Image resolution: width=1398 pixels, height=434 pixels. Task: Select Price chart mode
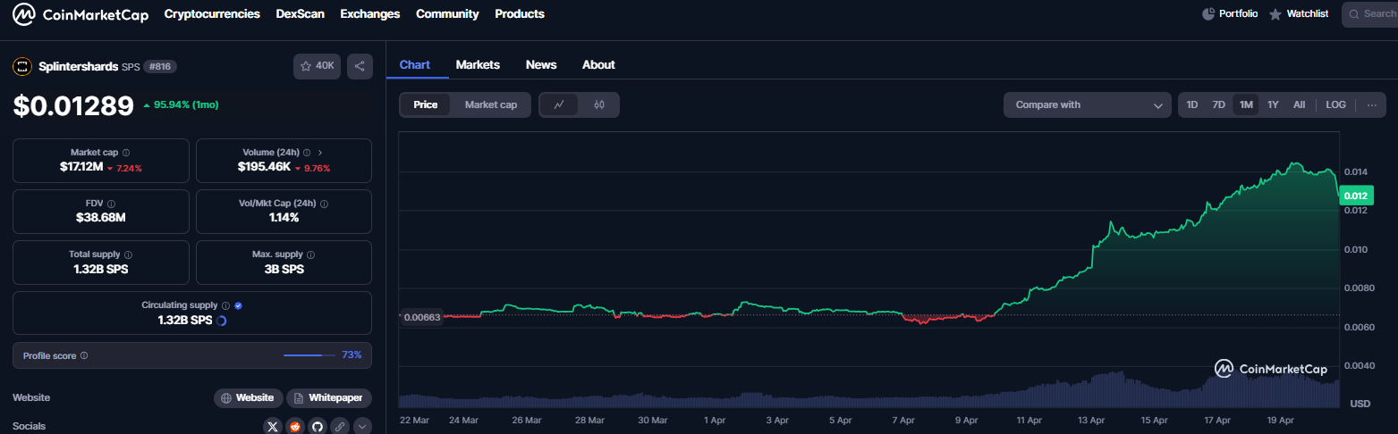click(x=426, y=104)
